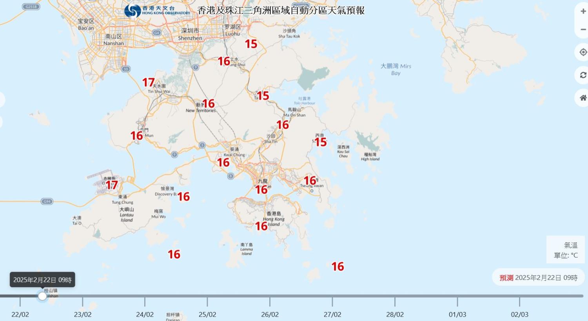Click the 16 temperature marker at Ma On Shan

click(283, 125)
